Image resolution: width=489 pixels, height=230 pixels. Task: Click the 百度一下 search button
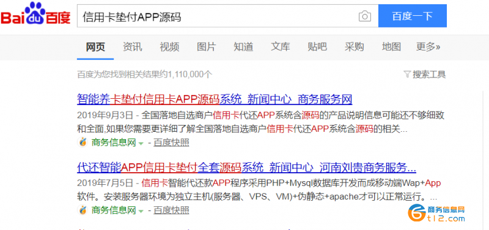tap(413, 16)
